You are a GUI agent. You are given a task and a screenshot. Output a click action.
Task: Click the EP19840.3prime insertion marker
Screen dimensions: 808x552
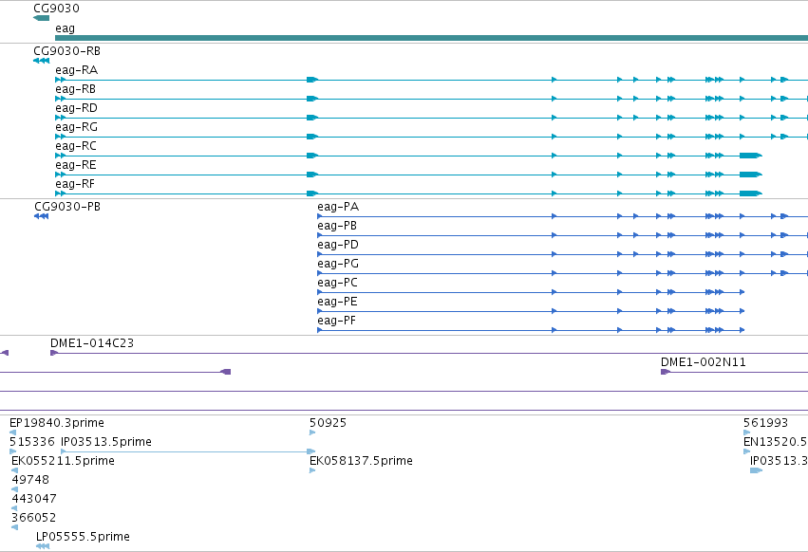click(13, 432)
